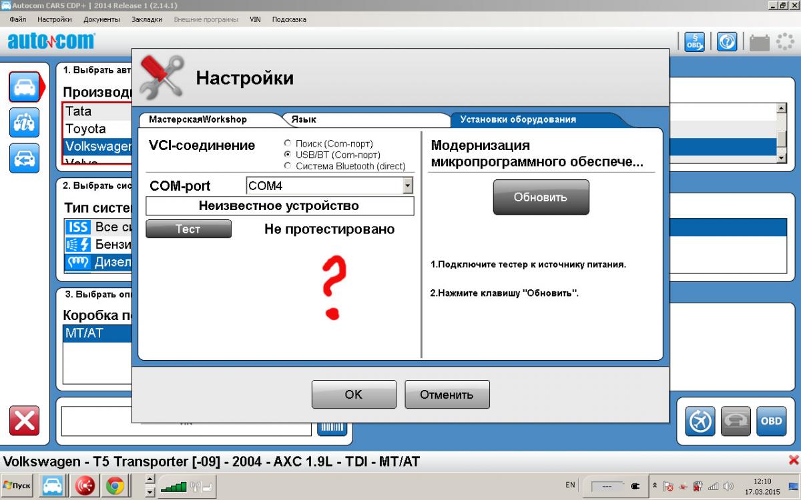The height and width of the screenshot is (500, 801).
Task: Click the autocom logo
Action: pyautogui.click(x=51, y=41)
